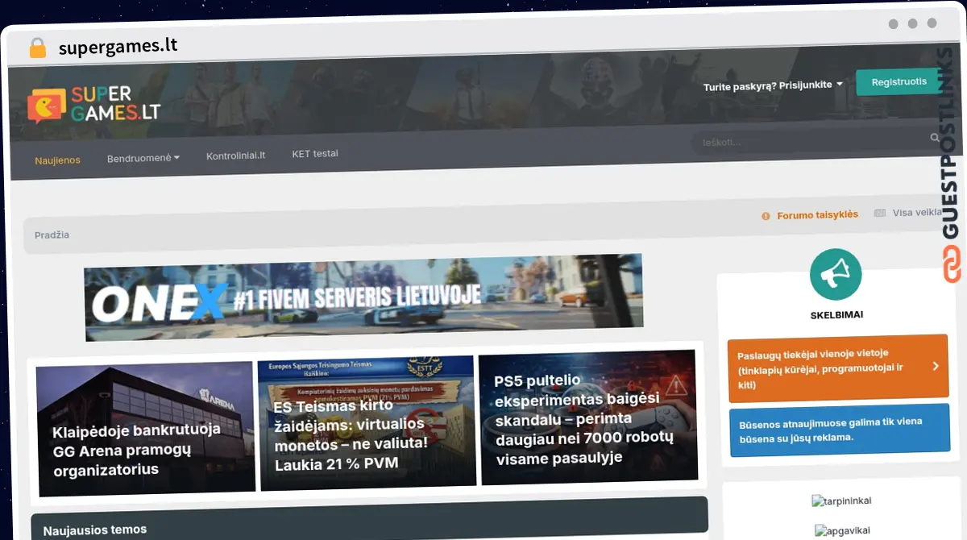This screenshot has height=540, width=967.
Task: Open the PS5 pultelio eksperimentas article
Action: click(588, 417)
